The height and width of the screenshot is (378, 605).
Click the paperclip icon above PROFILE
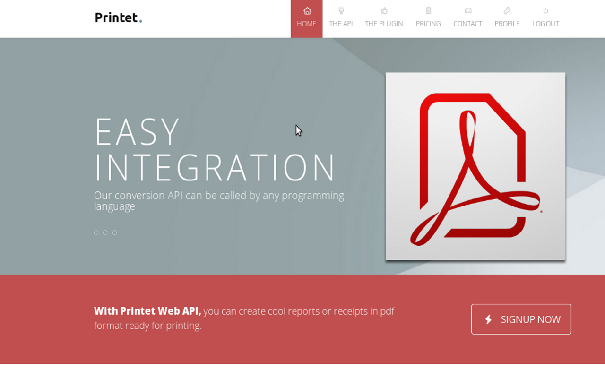point(507,10)
